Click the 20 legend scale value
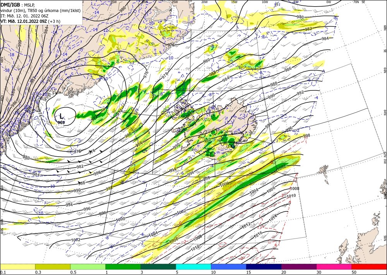 [x=284, y=272]
